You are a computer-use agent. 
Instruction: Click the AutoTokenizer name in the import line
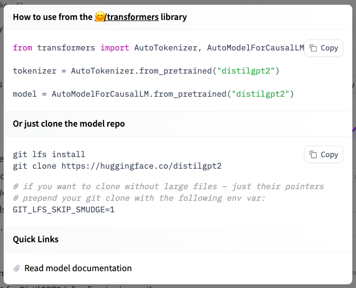pos(166,48)
